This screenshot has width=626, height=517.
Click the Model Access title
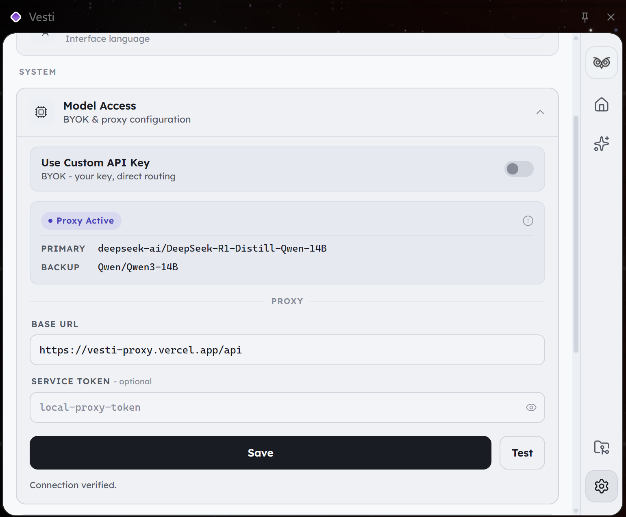click(x=100, y=106)
